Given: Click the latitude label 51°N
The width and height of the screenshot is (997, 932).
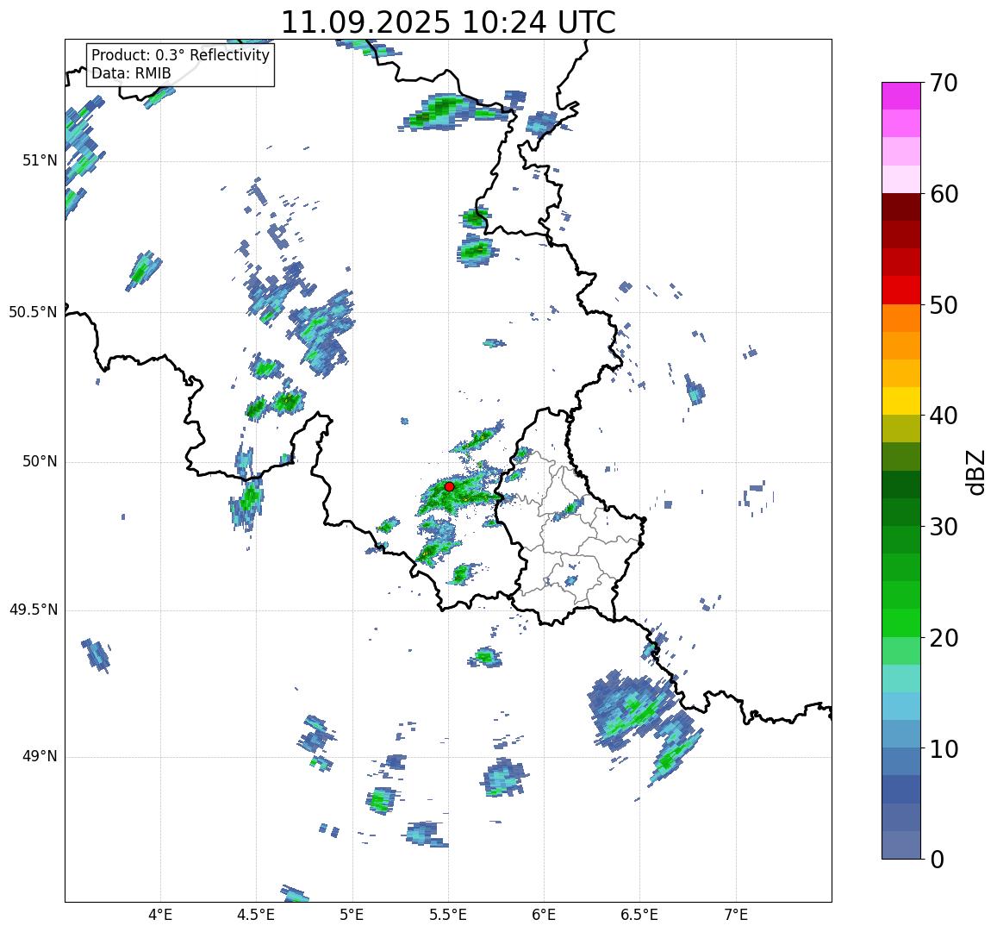Looking at the screenshot, I should click(40, 160).
